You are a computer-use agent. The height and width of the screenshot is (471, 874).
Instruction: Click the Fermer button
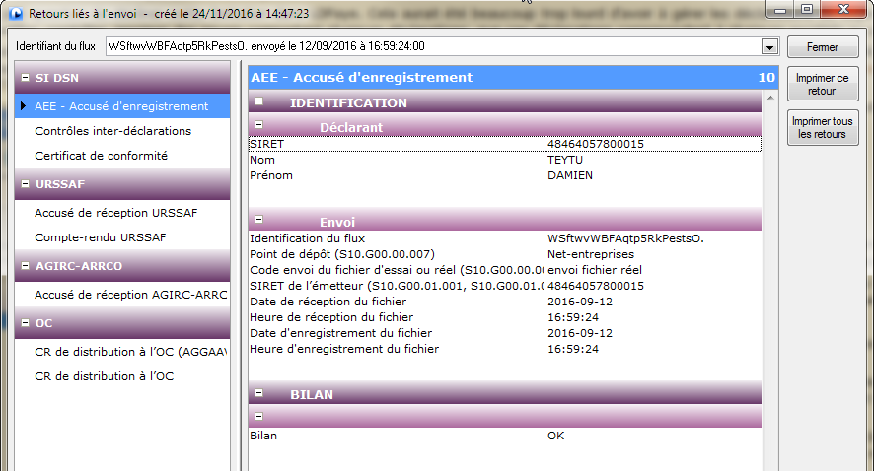[x=822, y=47]
